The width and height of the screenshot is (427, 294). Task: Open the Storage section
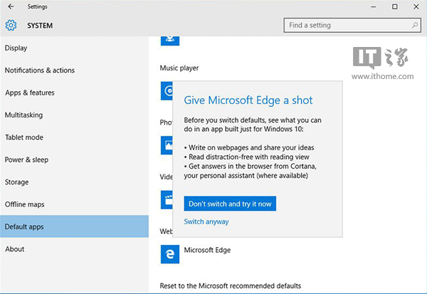pyautogui.click(x=74, y=182)
